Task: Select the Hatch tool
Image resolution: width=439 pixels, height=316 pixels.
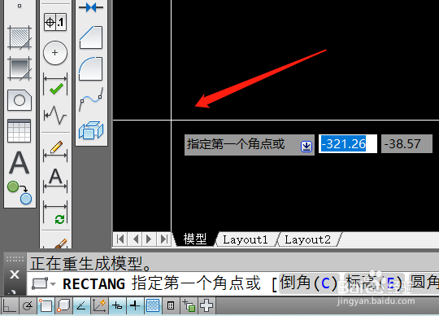Action: (x=20, y=37)
